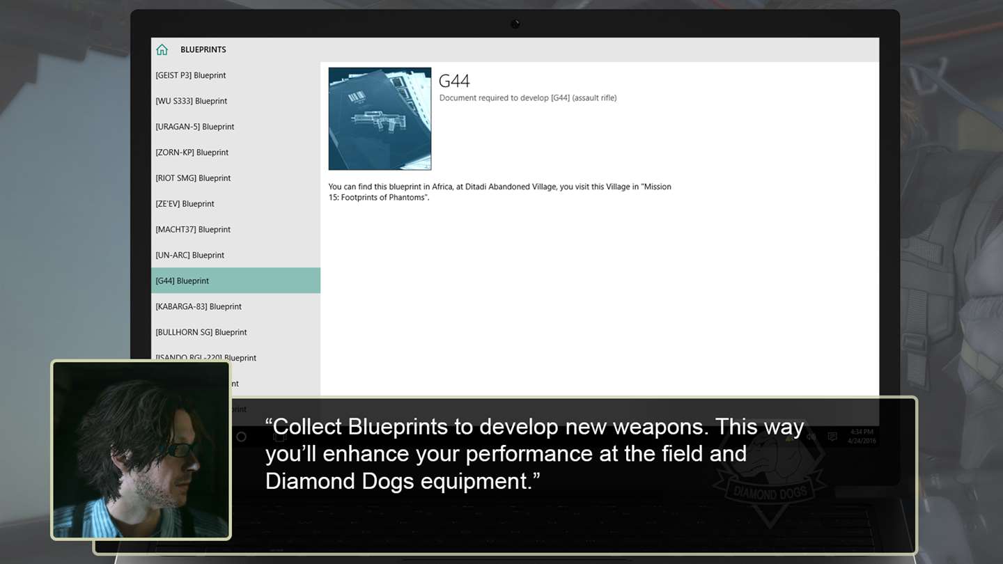Screen dimensions: 1003x564
Task: View the [ZORN-KP] Blueprint entry
Action: tap(236, 152)
